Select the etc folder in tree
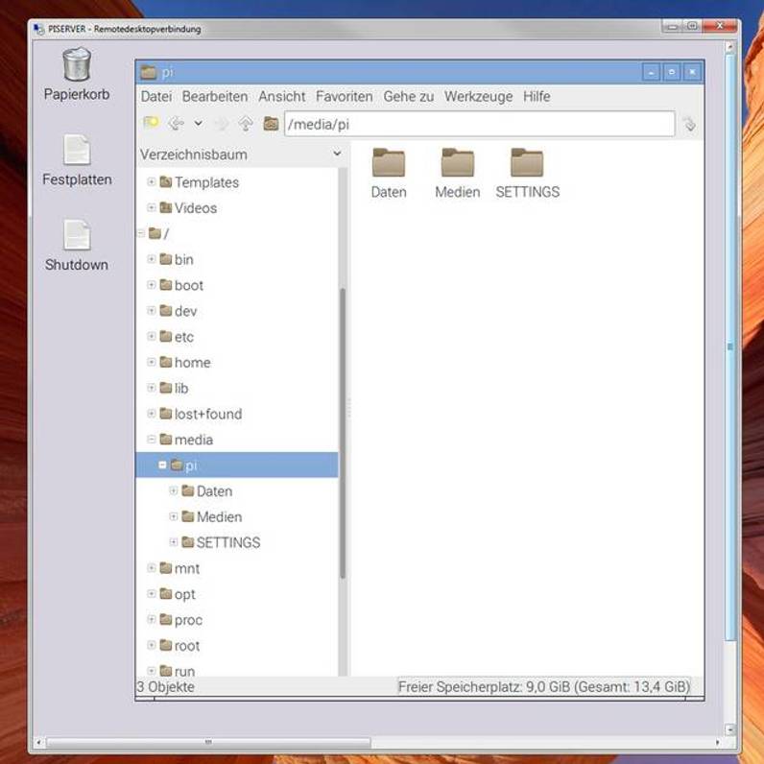This screenshot has height=764, width=764. [183, 337]
